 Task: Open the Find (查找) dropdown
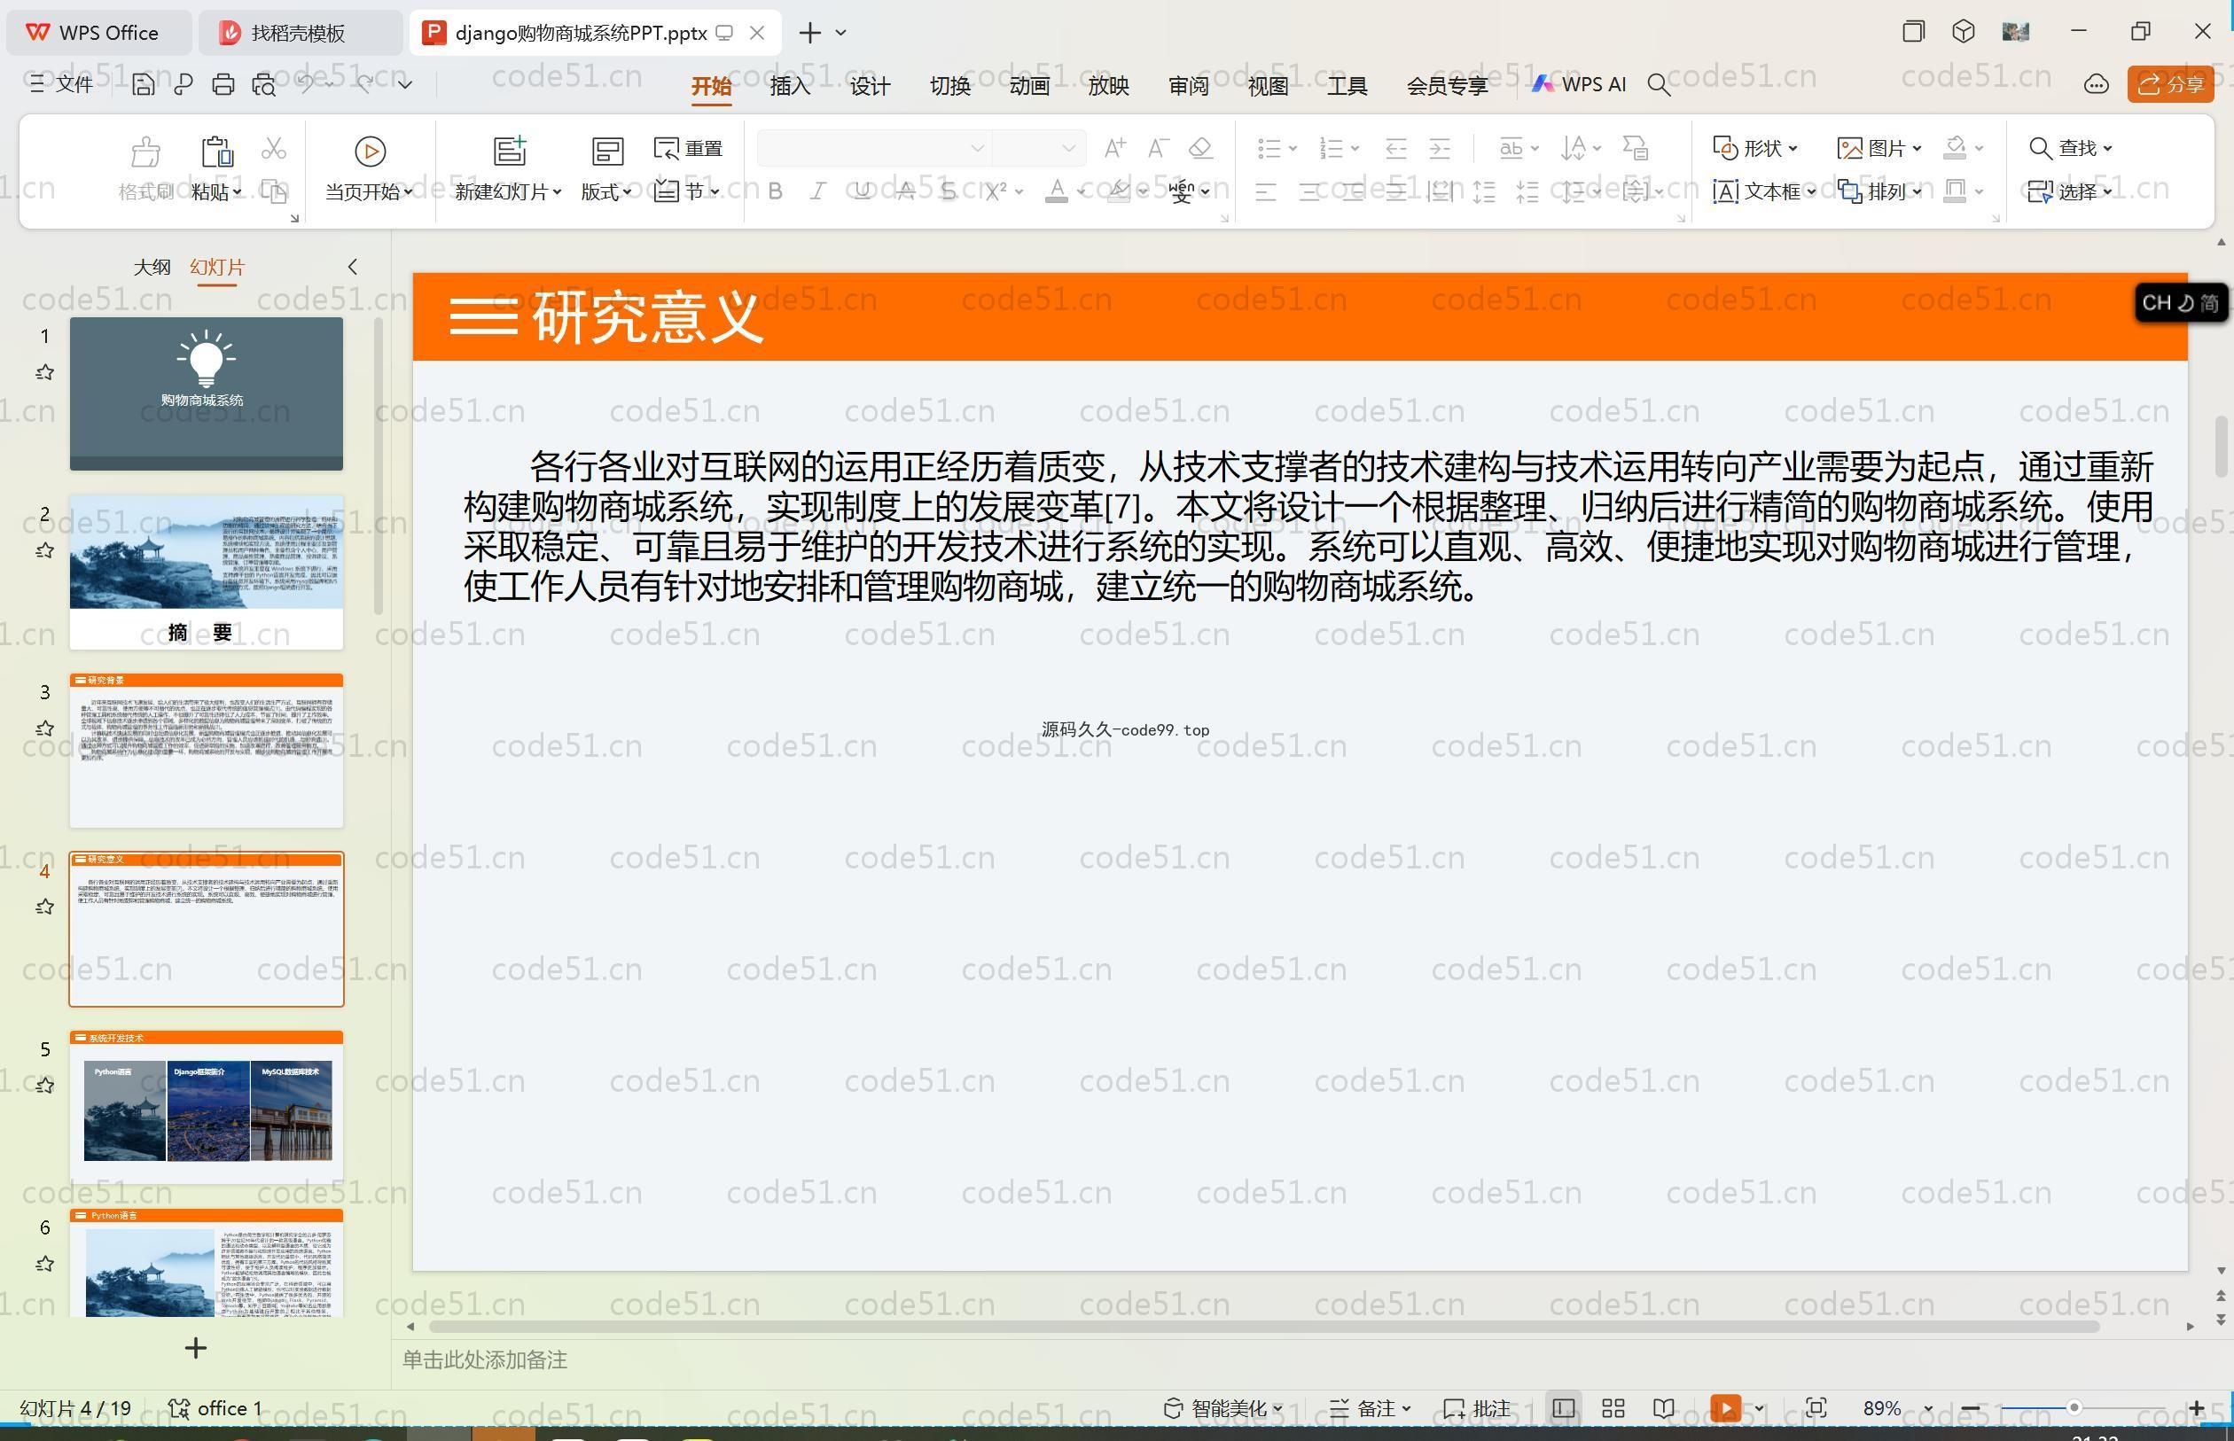(2070, 148)
